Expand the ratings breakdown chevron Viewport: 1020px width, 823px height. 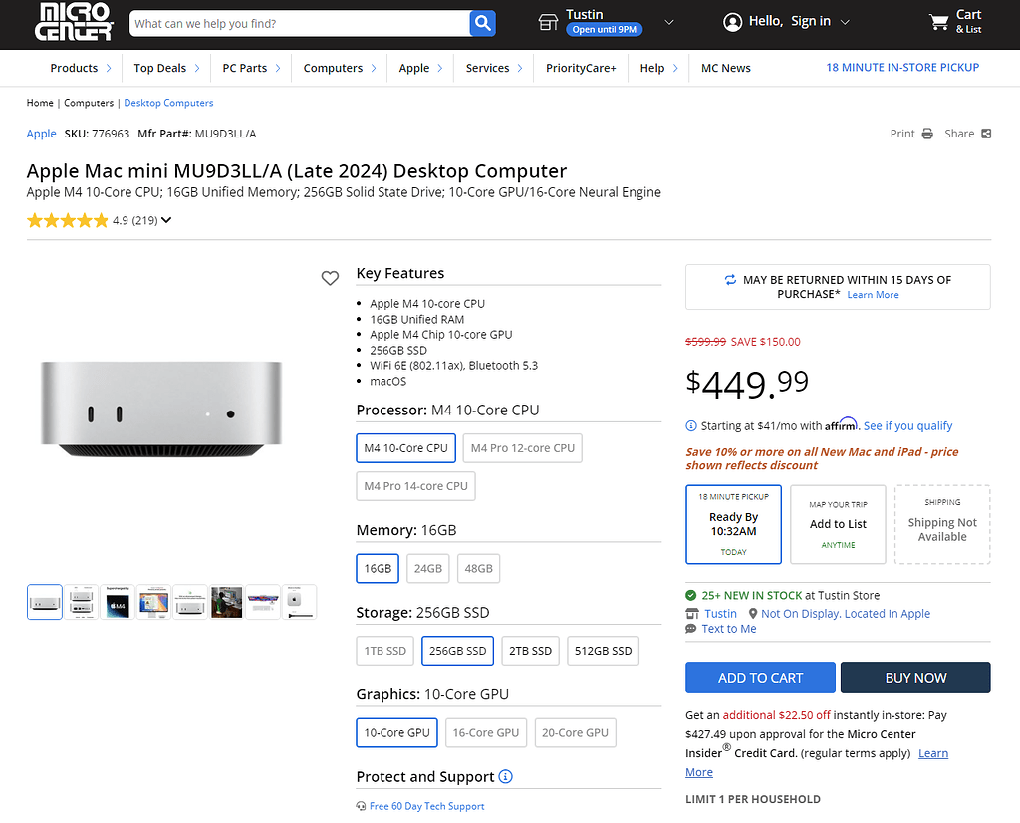point(166,220)
